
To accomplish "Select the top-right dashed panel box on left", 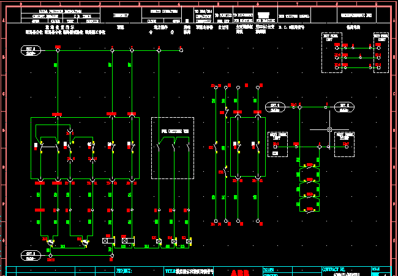I will (332, 53).
